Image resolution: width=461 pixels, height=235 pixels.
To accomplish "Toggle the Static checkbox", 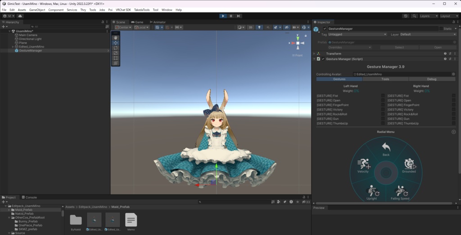I will pyautogui.click(x=441, y=29).
